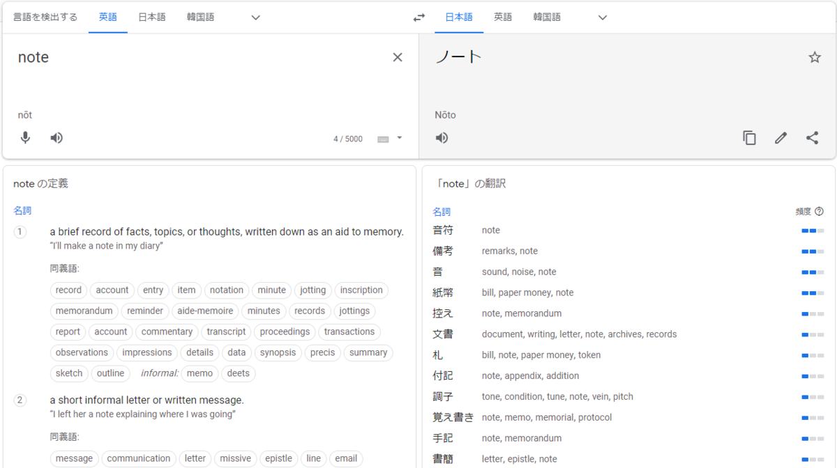Click the synonym chip "aide-memoire"
Image resolution: width=837 pixels, height=468 pixels.
(205, 311)
